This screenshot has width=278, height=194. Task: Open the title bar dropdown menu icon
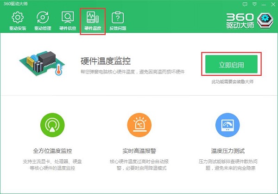click(254, 4)
